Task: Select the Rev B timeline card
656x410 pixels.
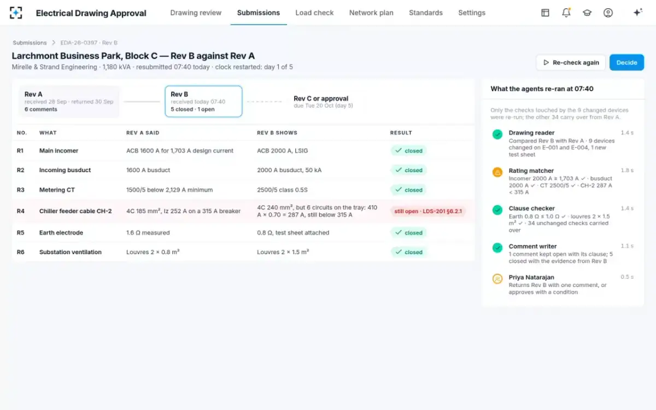Action: [203, 102]
